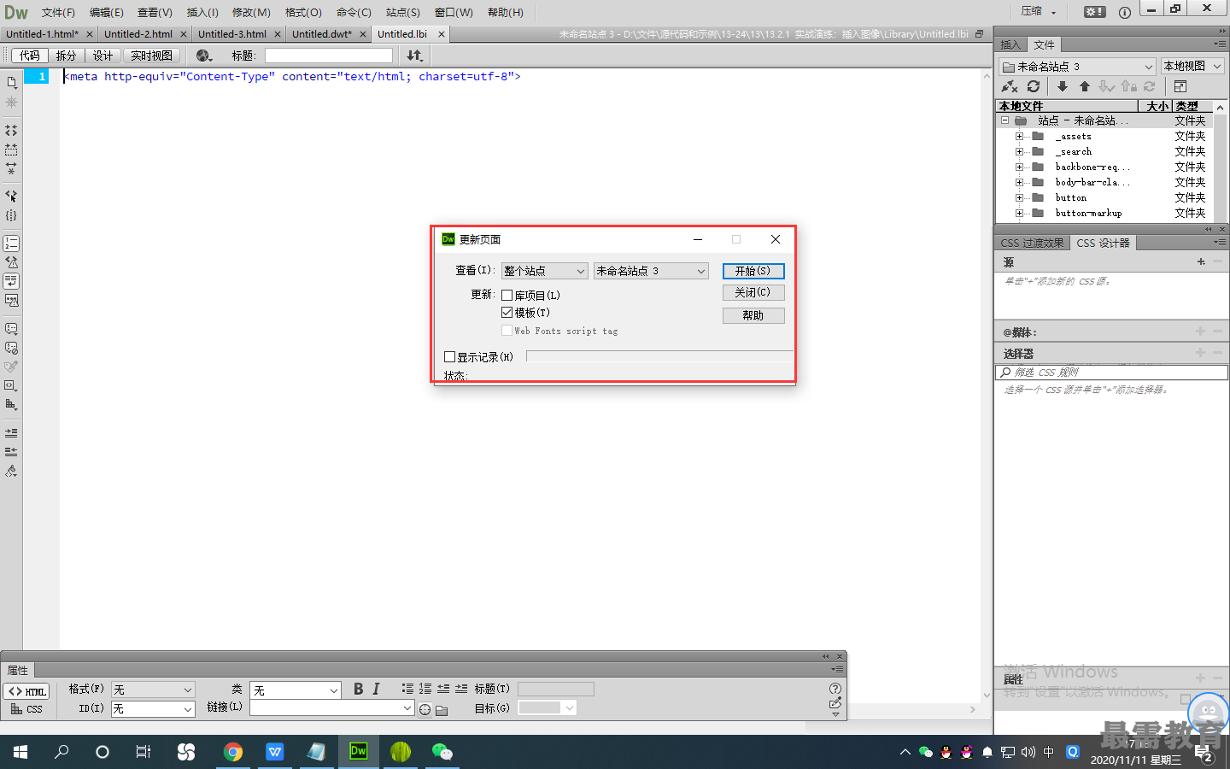Collapse the site root folder node
Viewport: 1230px width, 769px height.
pyautogui.click(x=1005, y=120)
